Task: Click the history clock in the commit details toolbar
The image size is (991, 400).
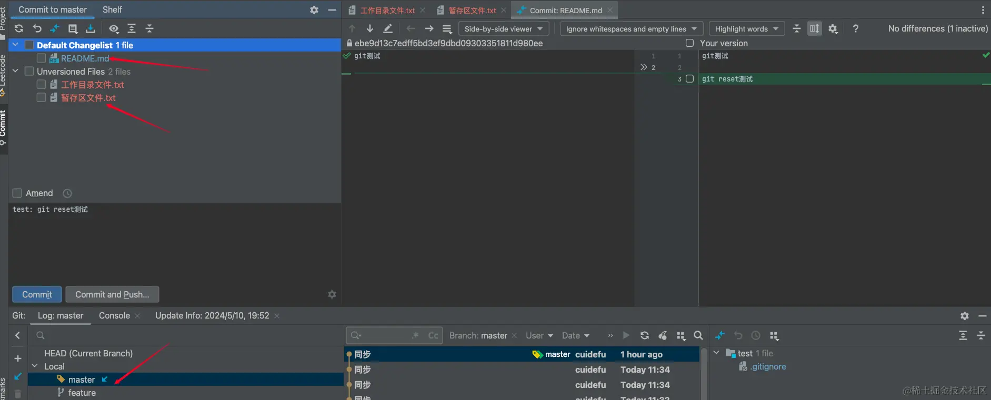Action: (756, 335)
